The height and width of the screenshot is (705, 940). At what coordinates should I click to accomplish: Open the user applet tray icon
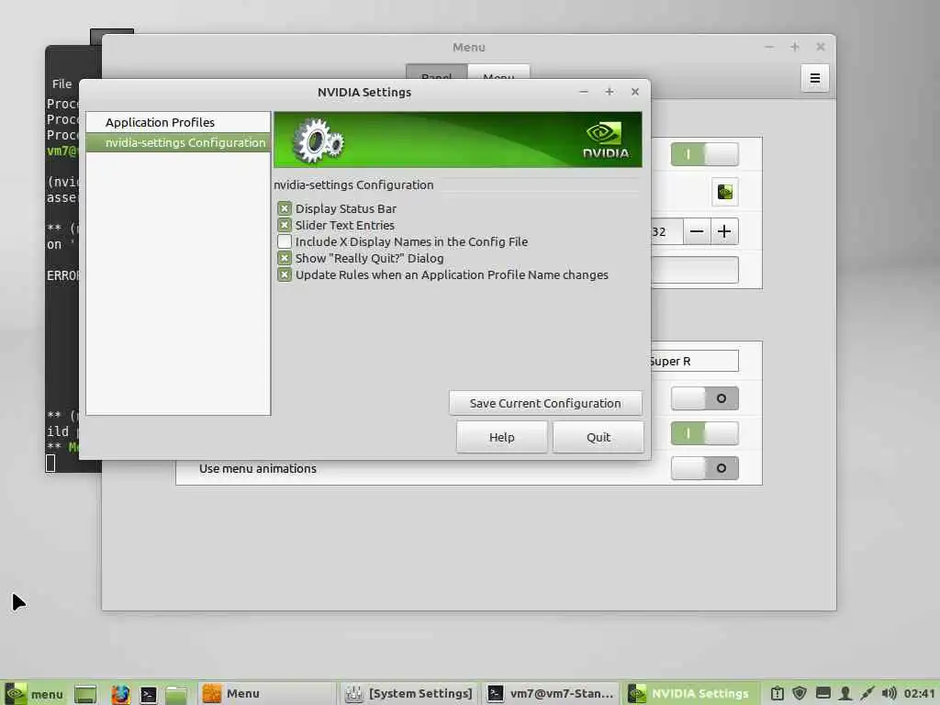(845, 694)
